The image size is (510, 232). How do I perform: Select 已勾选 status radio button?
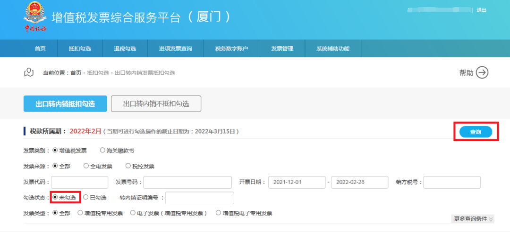coord(86,198)
